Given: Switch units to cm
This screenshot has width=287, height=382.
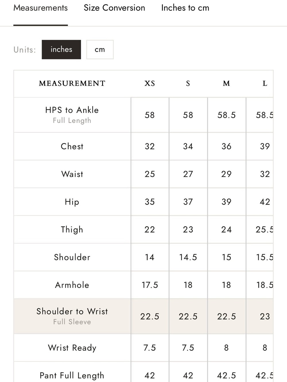Looking at the screenshot, I should point(100,50).
